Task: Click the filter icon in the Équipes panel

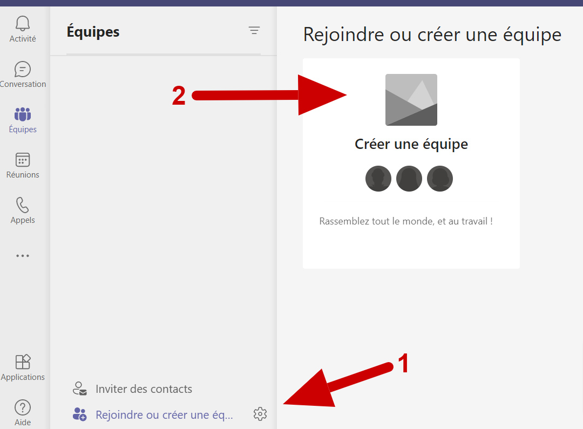Action: click(254, 30)
